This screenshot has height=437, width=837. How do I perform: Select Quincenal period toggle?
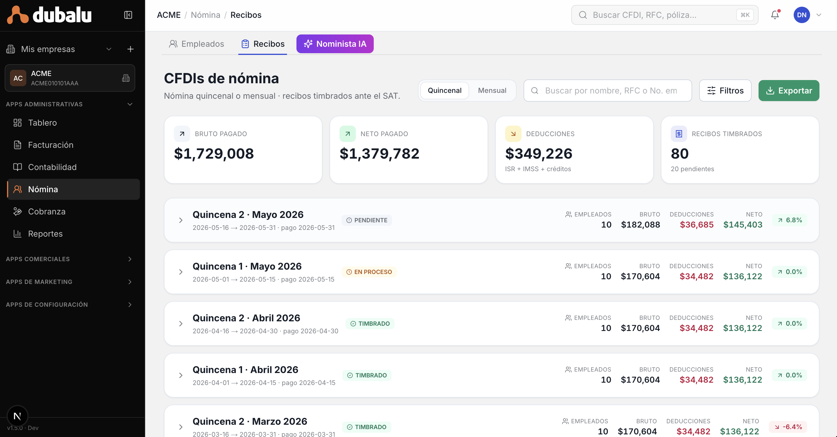point(445,91)
